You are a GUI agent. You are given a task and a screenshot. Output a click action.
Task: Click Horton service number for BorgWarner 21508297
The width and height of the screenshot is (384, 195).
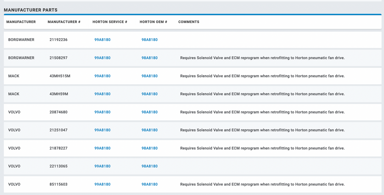(x=102, y=58)
